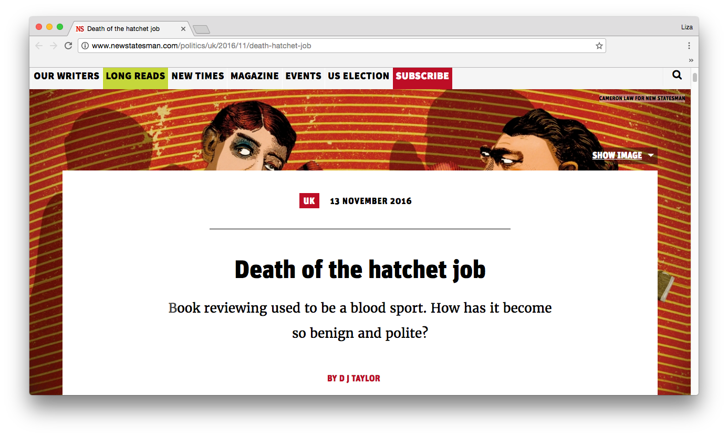The width and height of the screenshot is (728, 437).
Task: Show hidden extensions chevron icon
Action: (691, 60)
